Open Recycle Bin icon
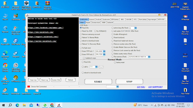The height and width of the screenshot is (108, 193). point(5,42)
